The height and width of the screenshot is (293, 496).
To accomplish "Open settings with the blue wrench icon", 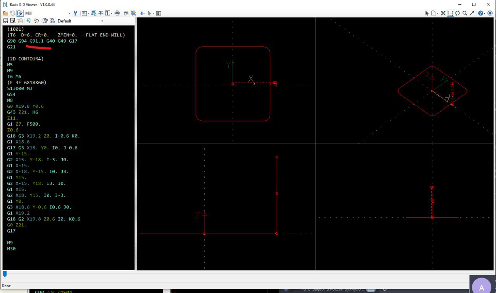I will click(x=75, y=13).
